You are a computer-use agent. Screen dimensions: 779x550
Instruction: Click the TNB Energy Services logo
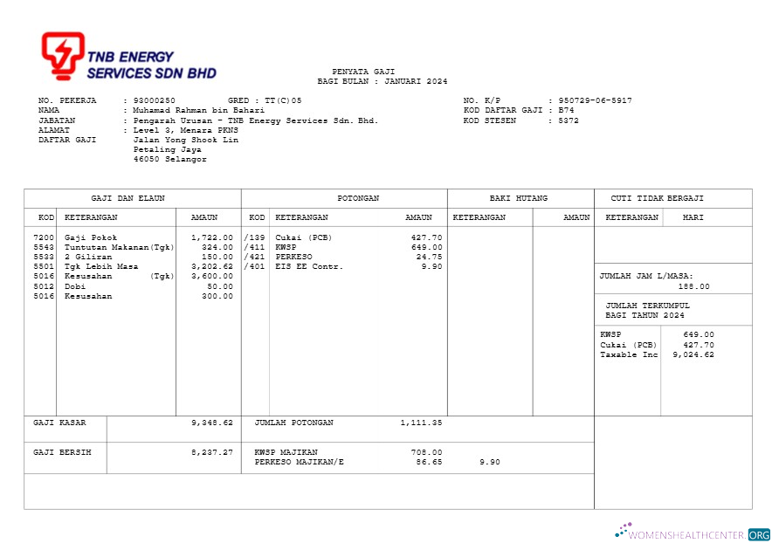[128, 54]
